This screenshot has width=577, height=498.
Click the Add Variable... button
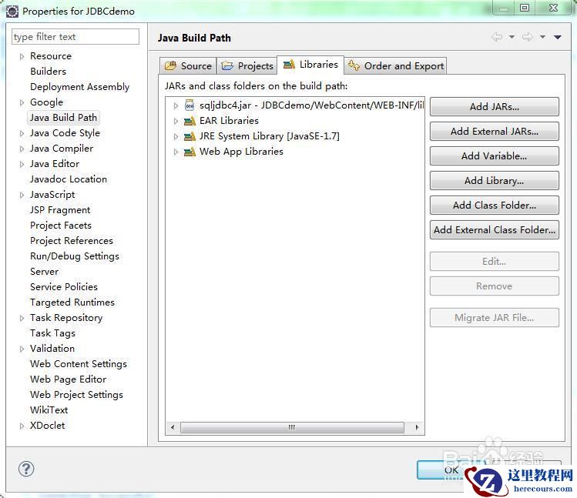point(495,156)
